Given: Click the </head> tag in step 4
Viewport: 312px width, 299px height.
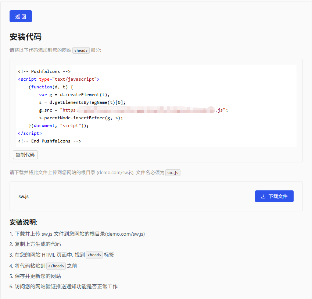Looking at the screenshot, I should [56, 266].
